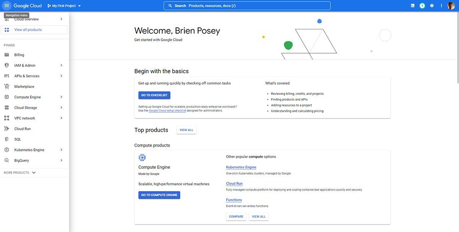The height and width of the screenshot is (232, 459).
Task: Expand the VPC network submenu arrow
Action: [61, 118]
